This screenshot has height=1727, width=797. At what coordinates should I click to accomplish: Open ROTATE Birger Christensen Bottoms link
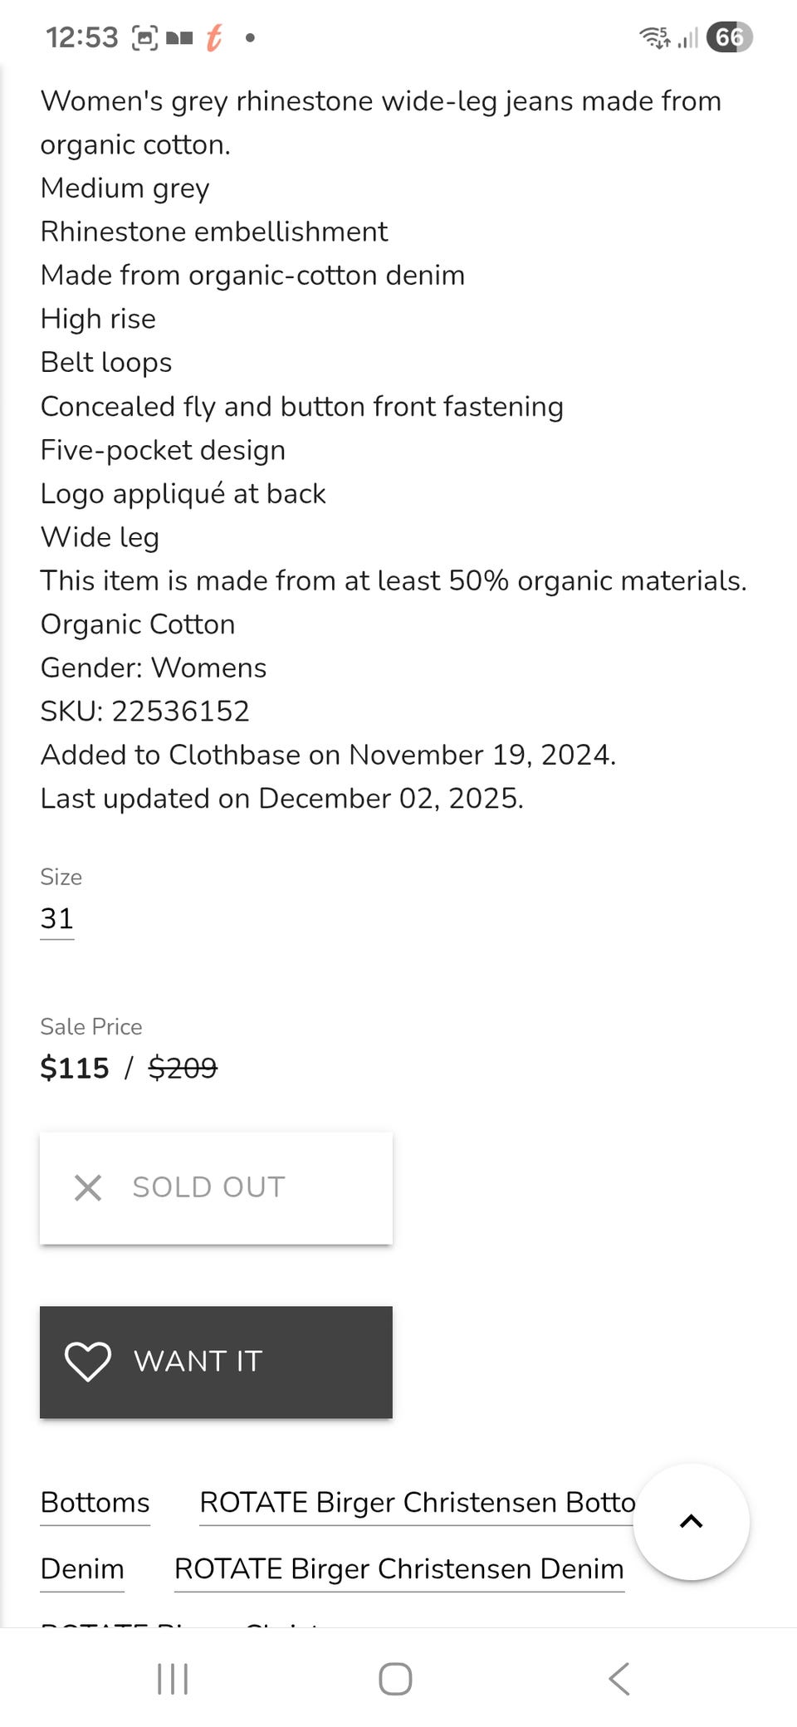(x=417, y=1502)
